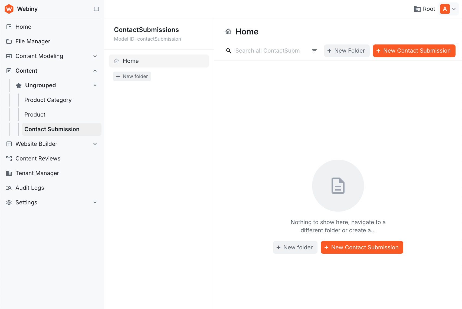This screenshot has width=462, height=309.
Task: Open the account dropdown next to avatar A
Action: click(454, 9)
